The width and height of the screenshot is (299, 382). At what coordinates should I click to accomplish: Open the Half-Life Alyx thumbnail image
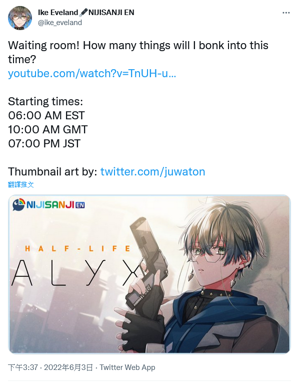pos(149,274)
